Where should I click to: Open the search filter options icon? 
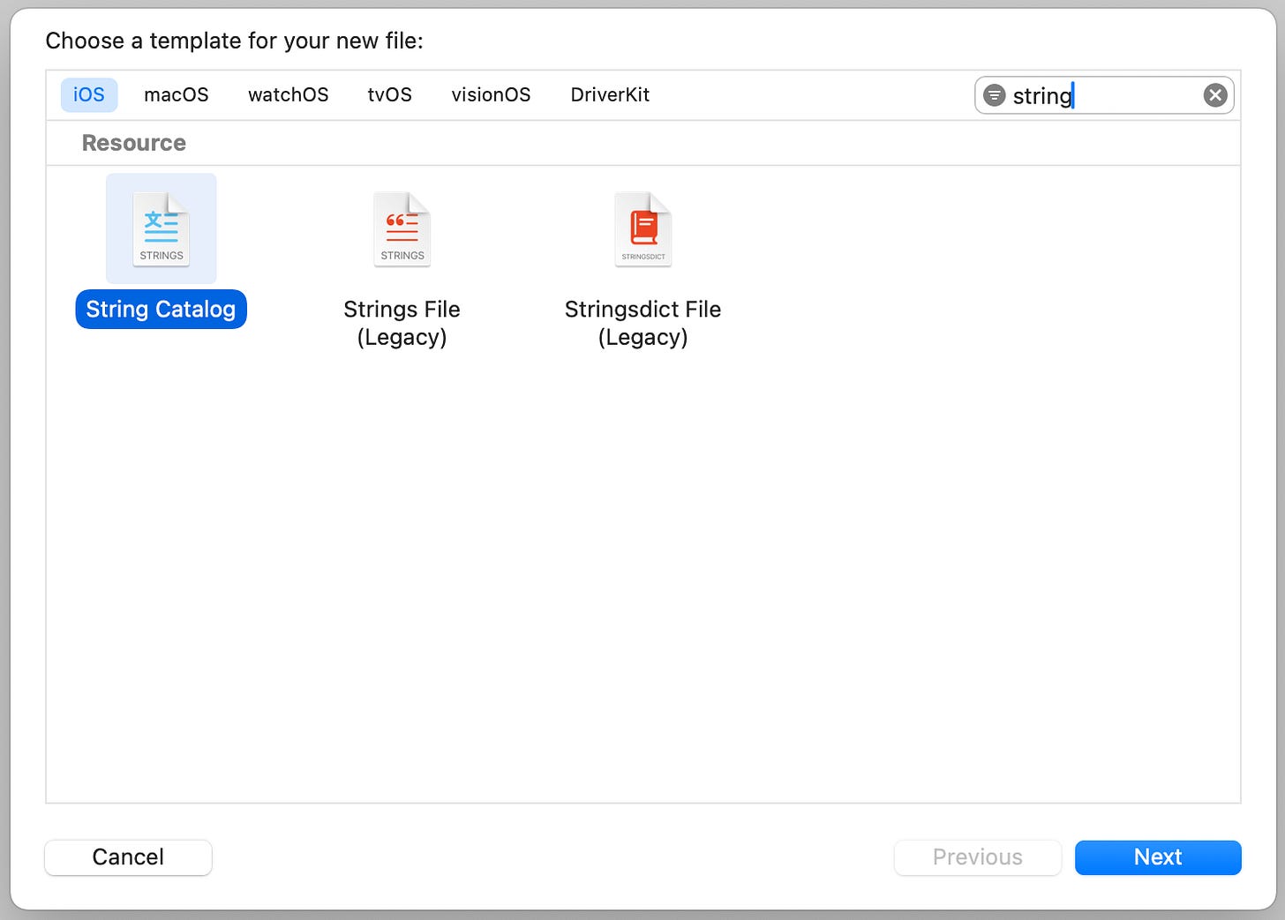pyautogui.click(x=995, y=95)
